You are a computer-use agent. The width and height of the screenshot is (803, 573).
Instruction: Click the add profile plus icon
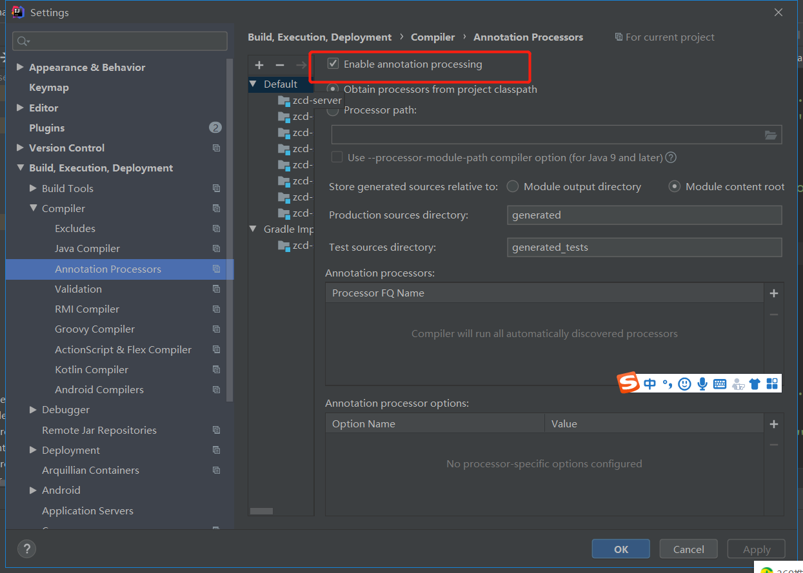coord(259,64)
